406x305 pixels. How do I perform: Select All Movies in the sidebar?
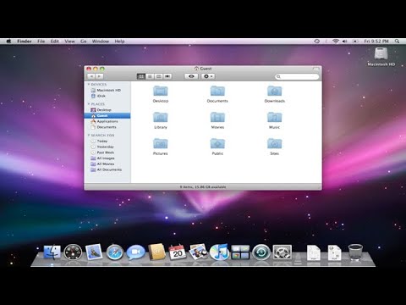[107, 164]
